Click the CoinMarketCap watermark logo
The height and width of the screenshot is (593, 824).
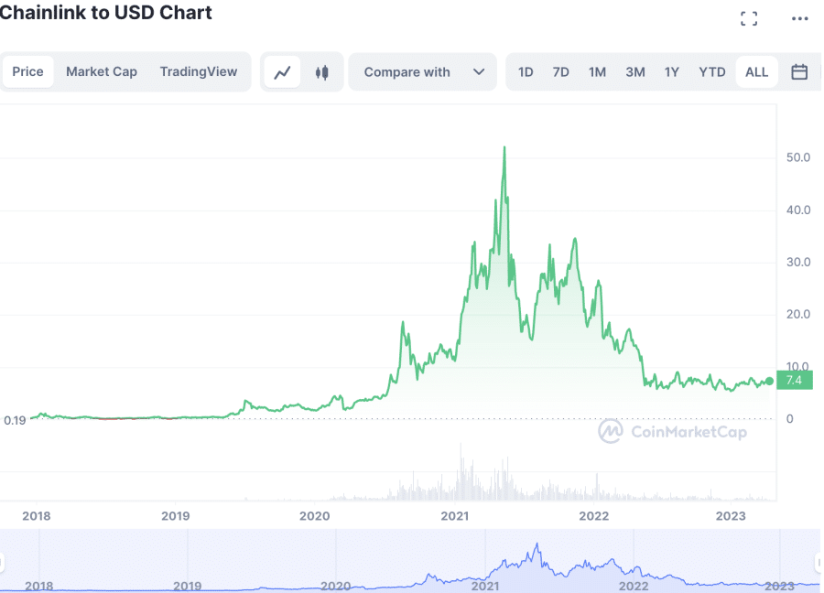tap(612, 431)
